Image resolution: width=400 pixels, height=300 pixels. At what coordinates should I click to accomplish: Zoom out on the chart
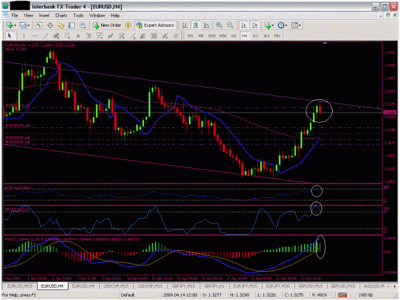tap(230, 25)
